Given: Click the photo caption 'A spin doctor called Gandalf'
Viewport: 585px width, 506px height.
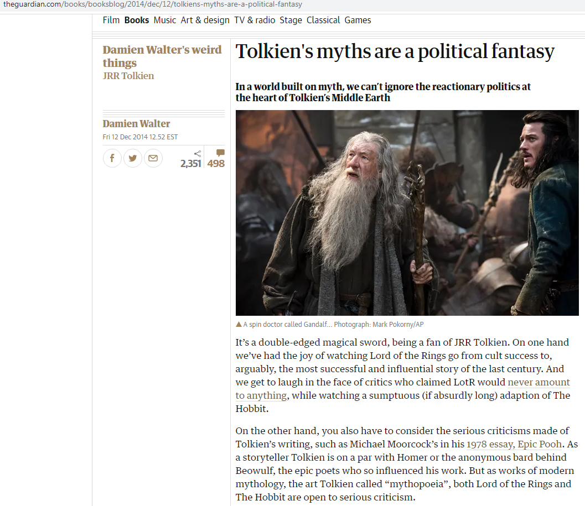Looking at the screenshot, I should (x=287, y=325).
